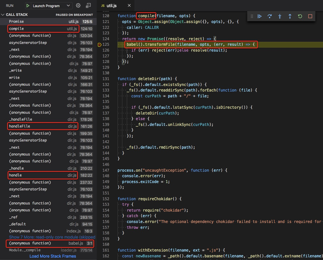
Task: Set a breakpoint on line 131 gutter
Action: click(x=100, y=79)
